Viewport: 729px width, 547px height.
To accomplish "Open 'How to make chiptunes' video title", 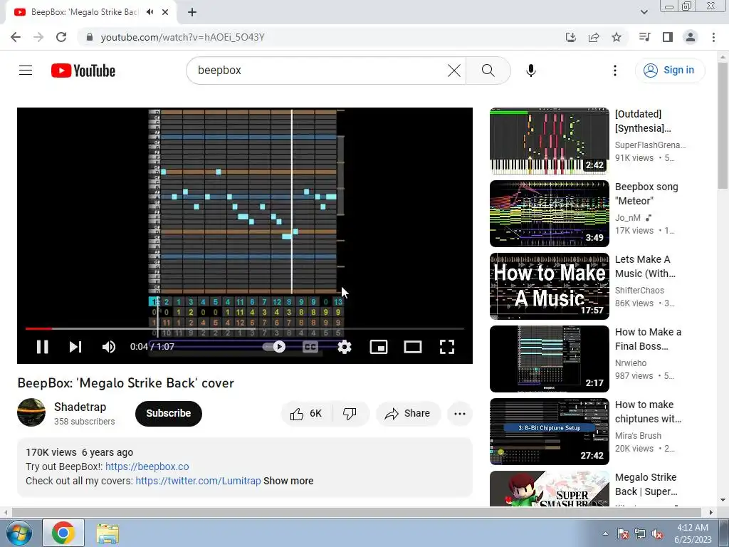I will tap(648, 412).
